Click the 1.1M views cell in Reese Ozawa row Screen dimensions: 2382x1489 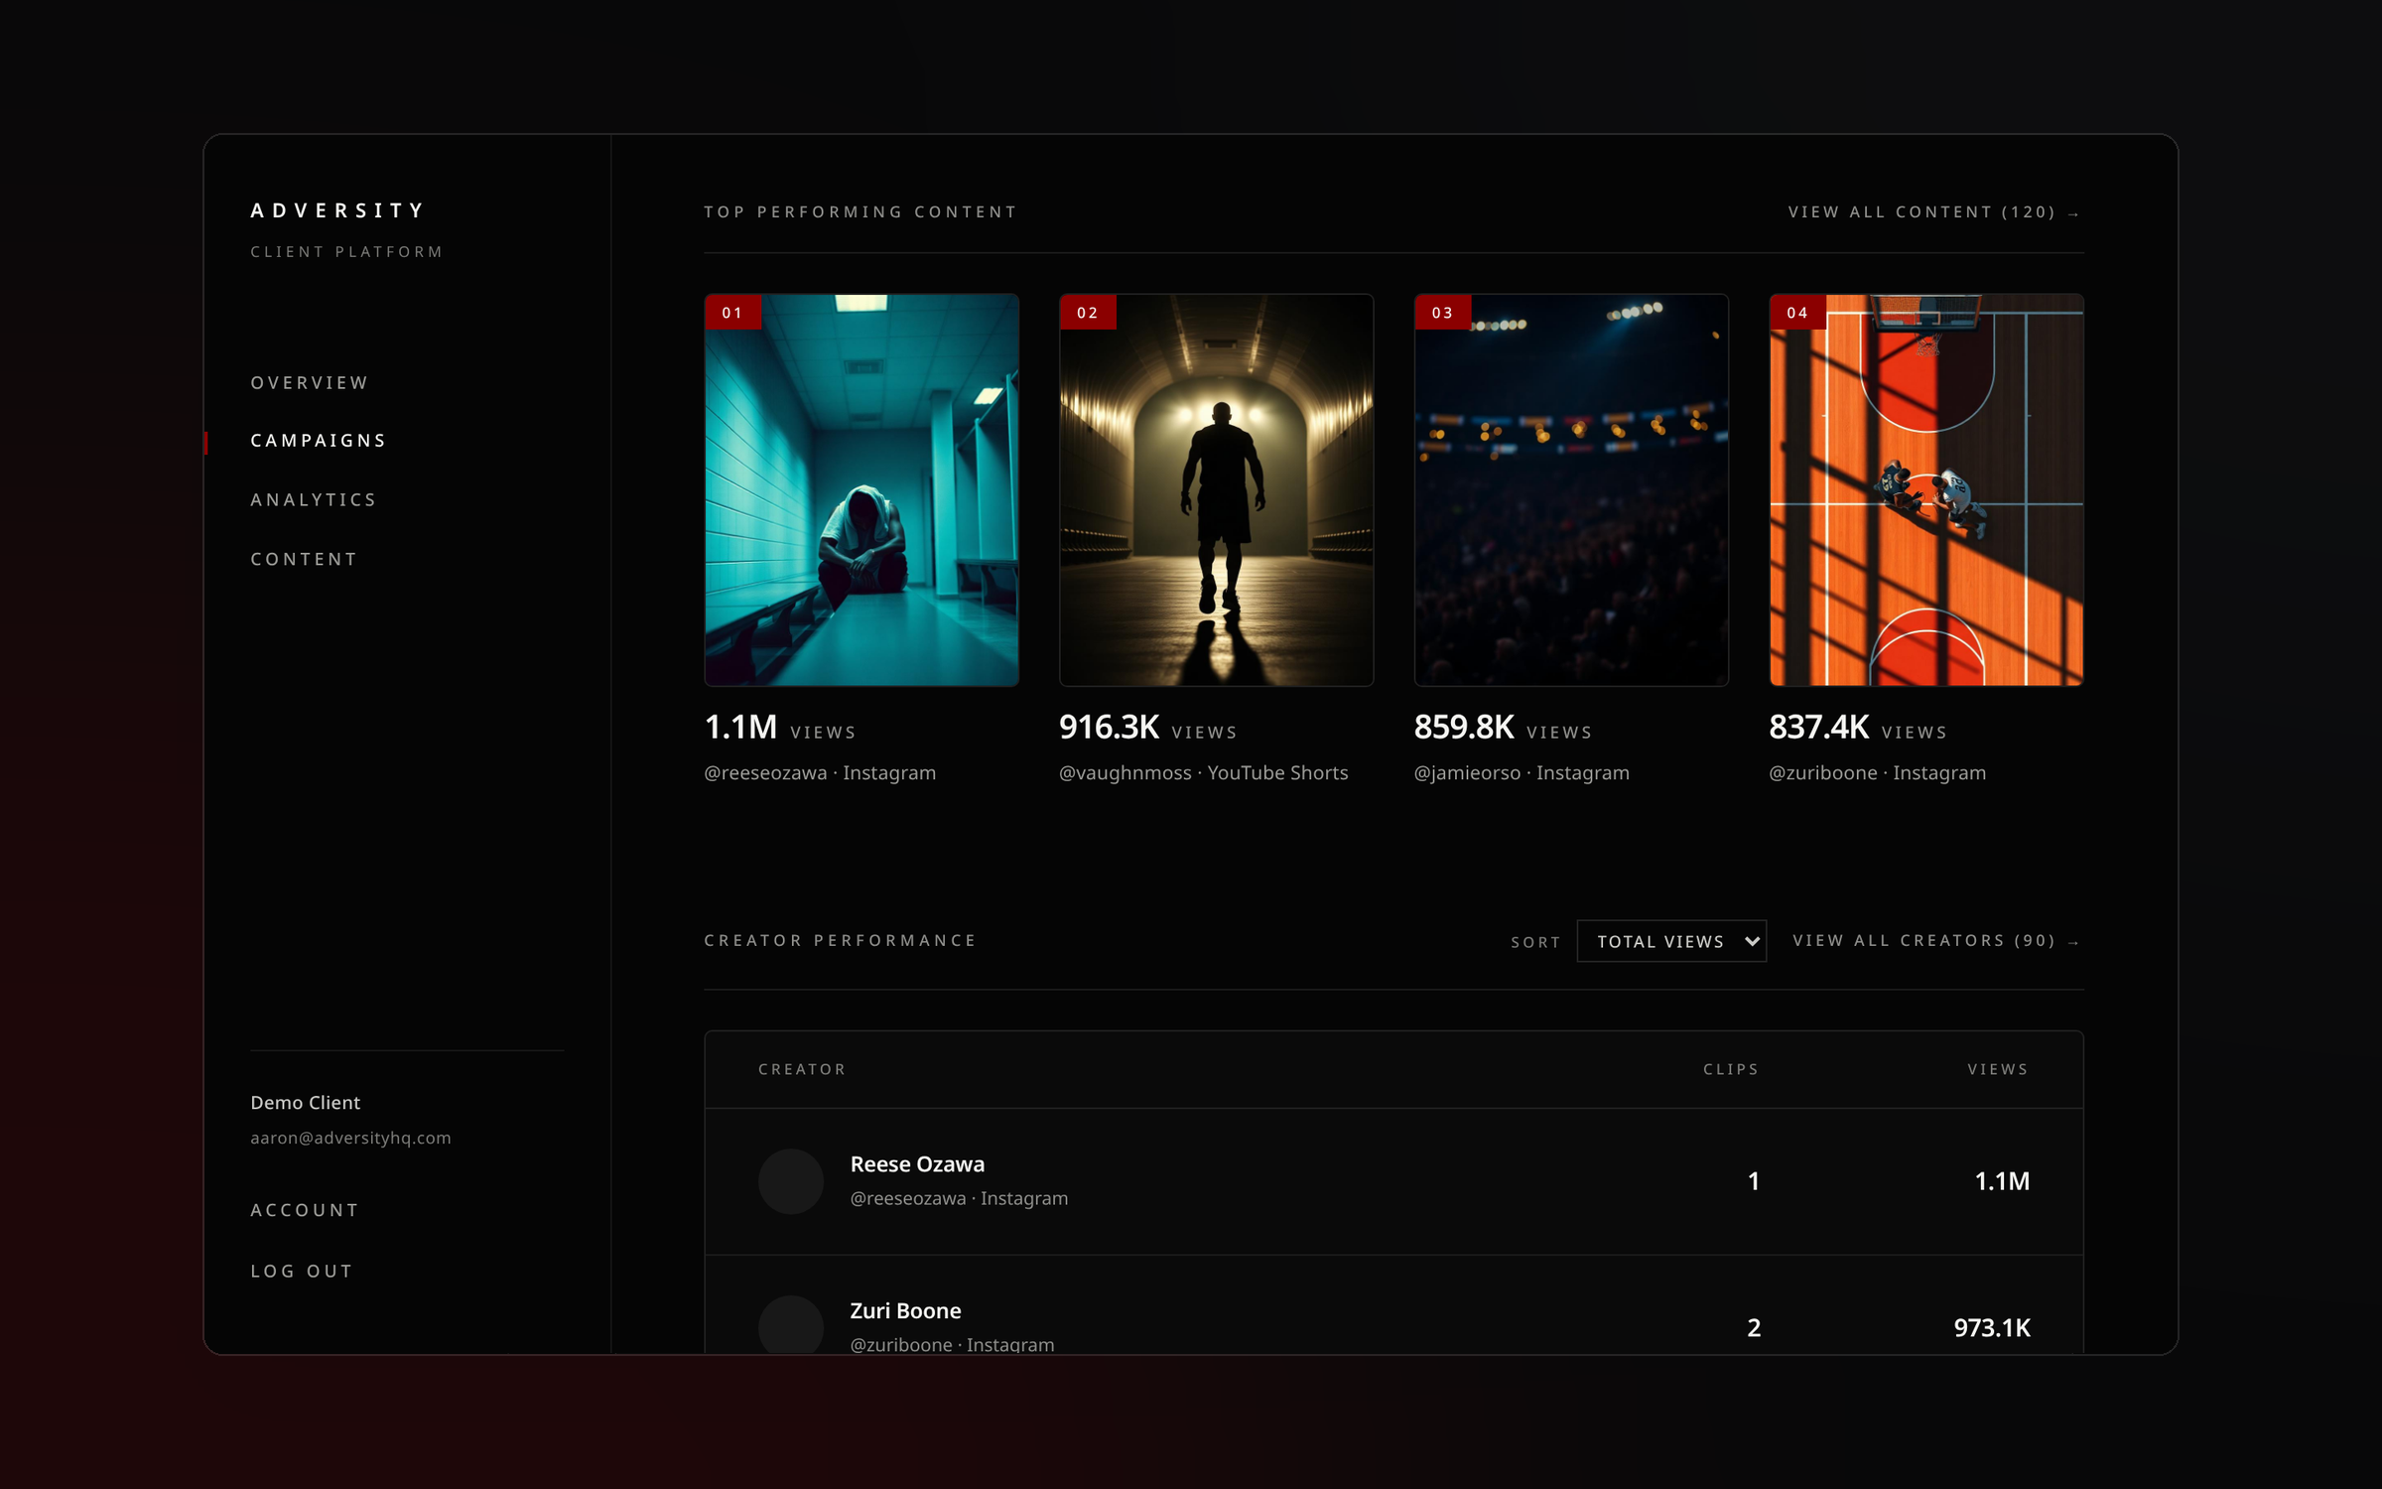[x=2002, y=1180]
